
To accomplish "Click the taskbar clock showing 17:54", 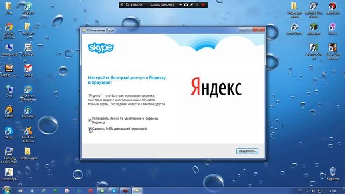I will pos(333,191).
